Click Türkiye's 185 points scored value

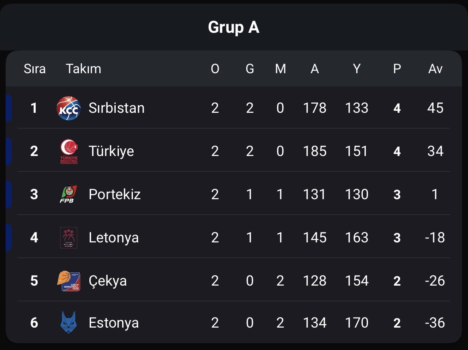[315, 151]
